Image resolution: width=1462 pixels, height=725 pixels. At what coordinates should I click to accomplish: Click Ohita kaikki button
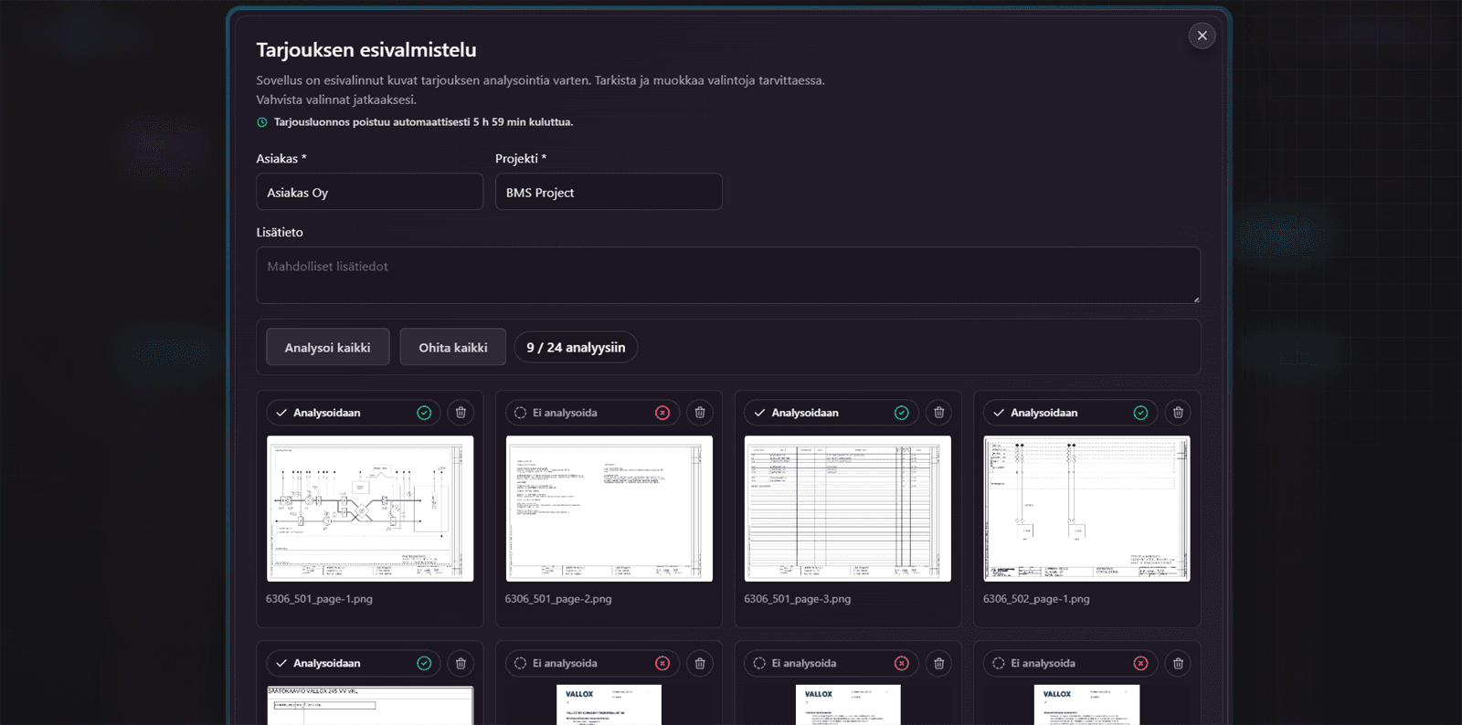point(453,347)
